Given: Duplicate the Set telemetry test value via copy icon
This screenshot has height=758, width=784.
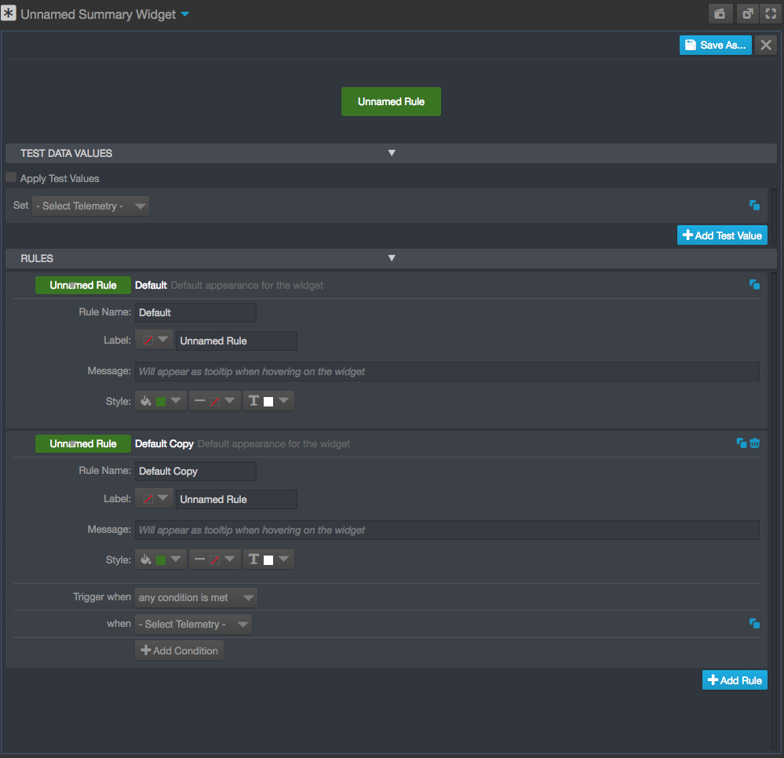Looking at the screenshot, I should [754, 205].
